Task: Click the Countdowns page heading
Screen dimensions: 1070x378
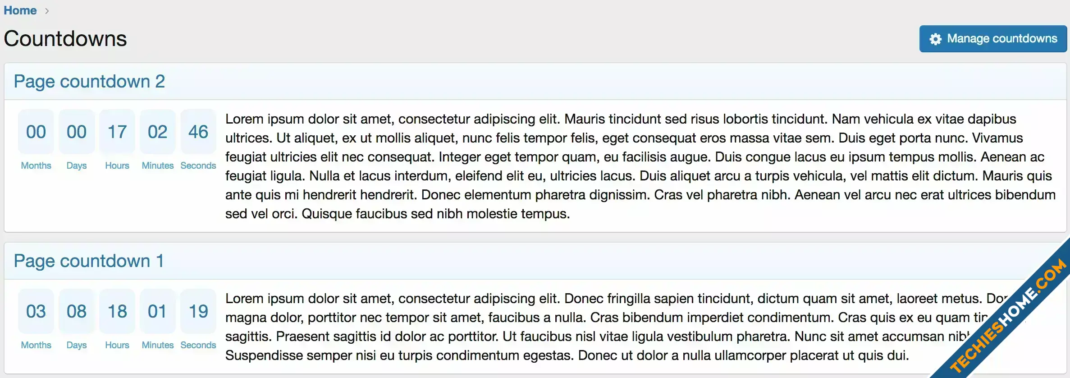Action: [65, 39]
